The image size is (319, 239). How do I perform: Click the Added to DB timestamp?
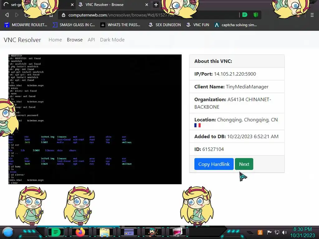tap(253, 137)
